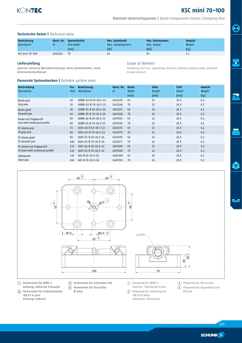Select the KSC mini 70-100 page title
This screenshot has height=343, width=242.
(203, 10)
